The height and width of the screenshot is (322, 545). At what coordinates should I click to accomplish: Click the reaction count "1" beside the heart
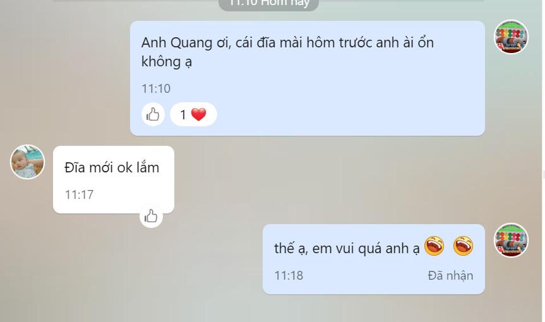(183, 115)
